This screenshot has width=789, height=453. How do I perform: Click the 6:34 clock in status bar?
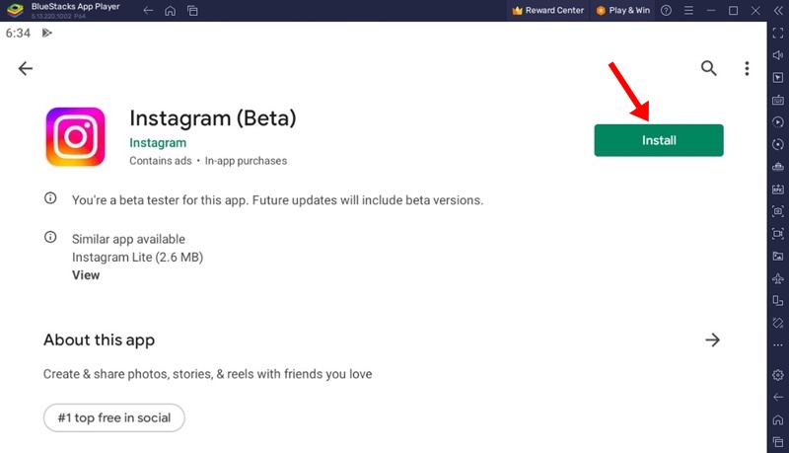(x=18, y=34)
